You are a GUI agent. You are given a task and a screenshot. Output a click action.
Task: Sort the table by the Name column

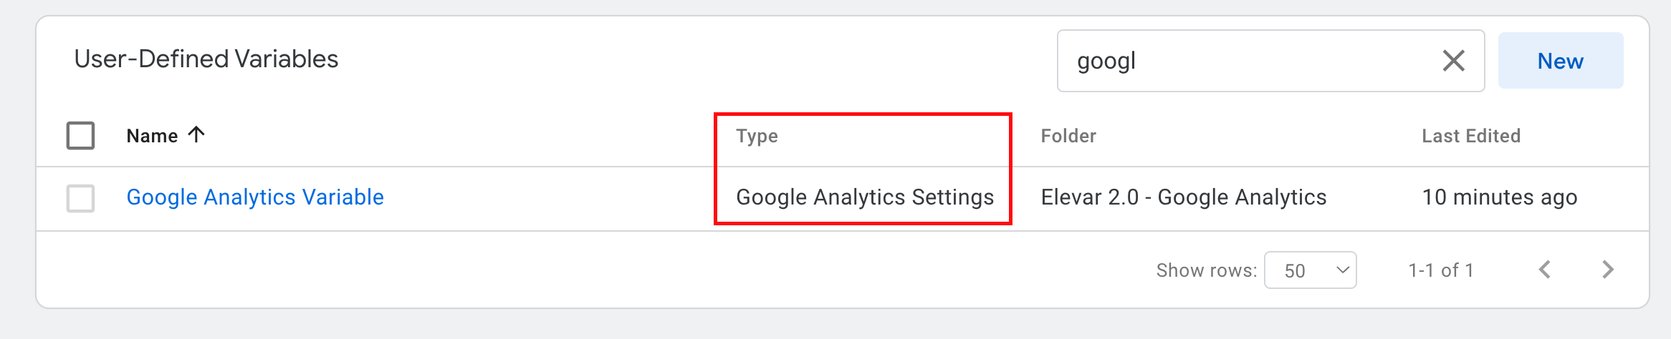pyautogui.click(x=152, y=136)
